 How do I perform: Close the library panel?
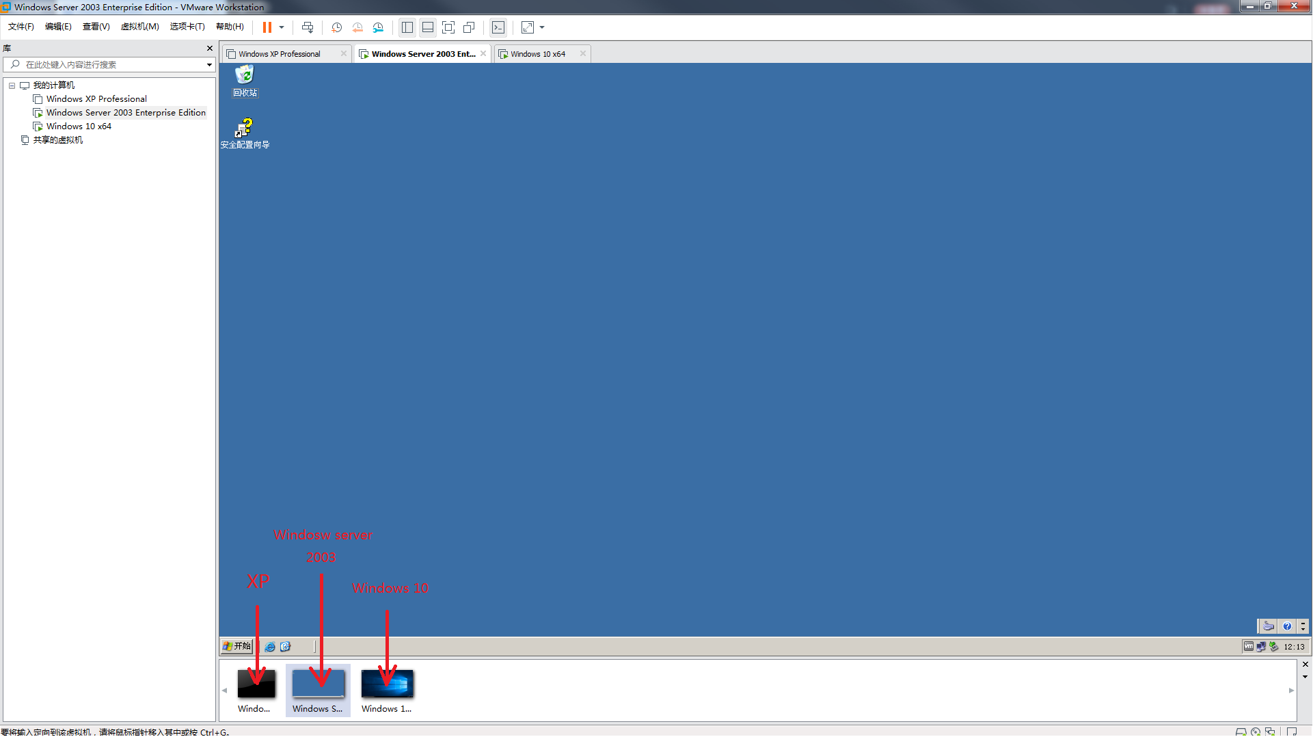(210, 48)
